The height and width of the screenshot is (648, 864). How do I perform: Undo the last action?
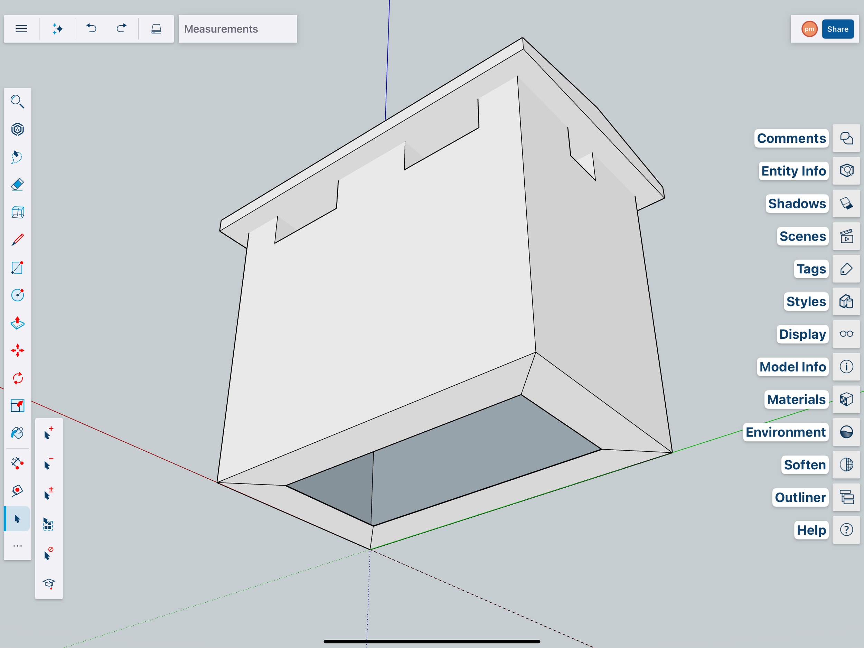[91, 29]
